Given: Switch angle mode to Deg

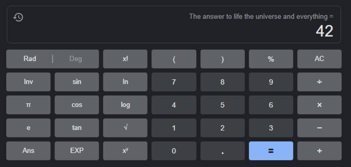Looking at the screenshot, I should point(75,59).
